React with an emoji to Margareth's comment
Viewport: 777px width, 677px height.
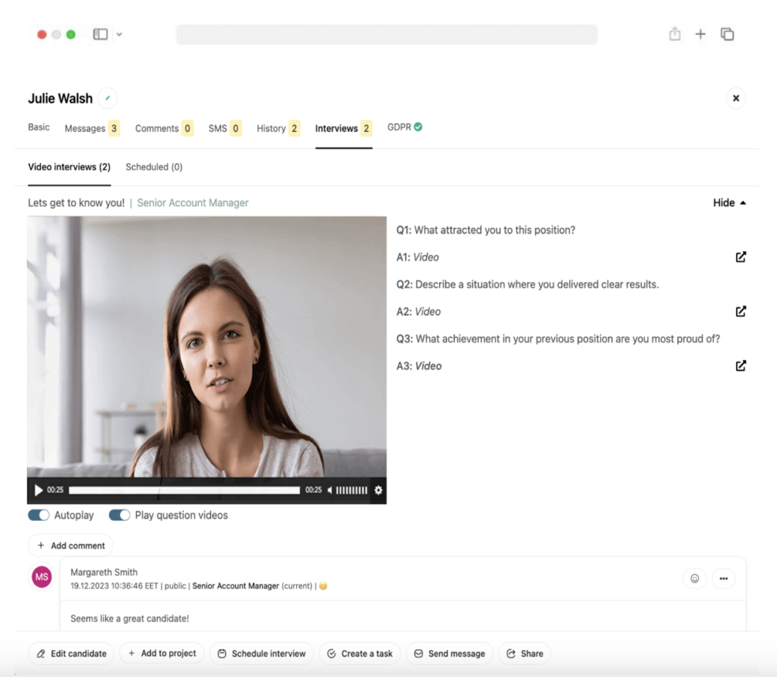coord(694,578)
